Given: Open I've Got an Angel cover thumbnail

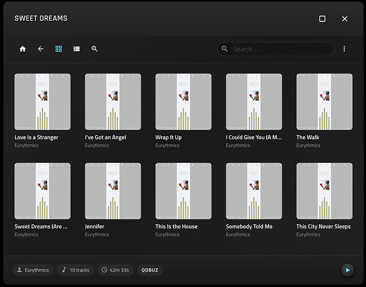Looking at the screenshot, I should pos(113,102).
